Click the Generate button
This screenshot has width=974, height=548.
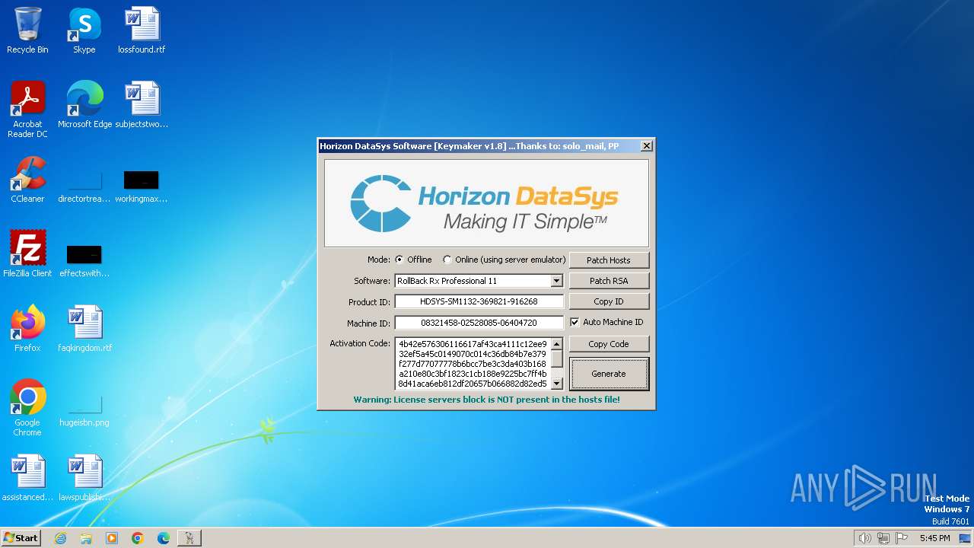point(609,374)
